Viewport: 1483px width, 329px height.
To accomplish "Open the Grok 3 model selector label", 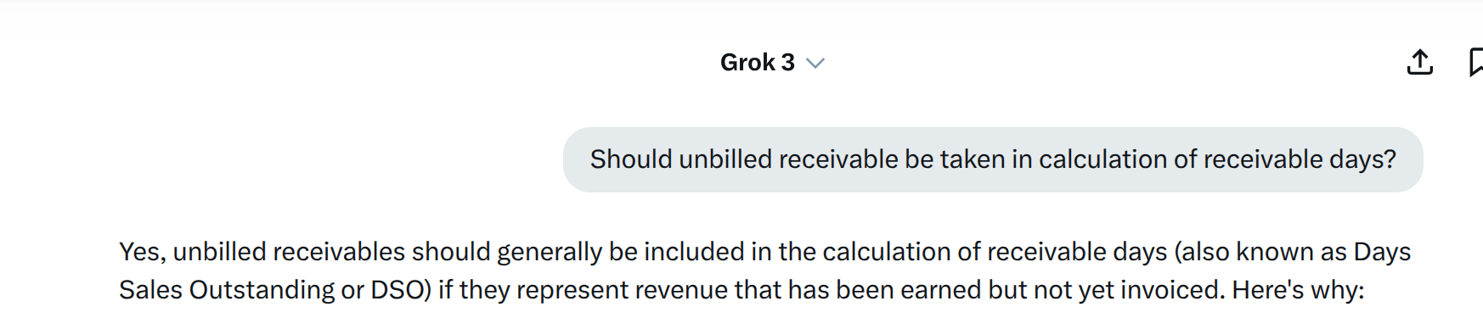I will pos(758,62).
